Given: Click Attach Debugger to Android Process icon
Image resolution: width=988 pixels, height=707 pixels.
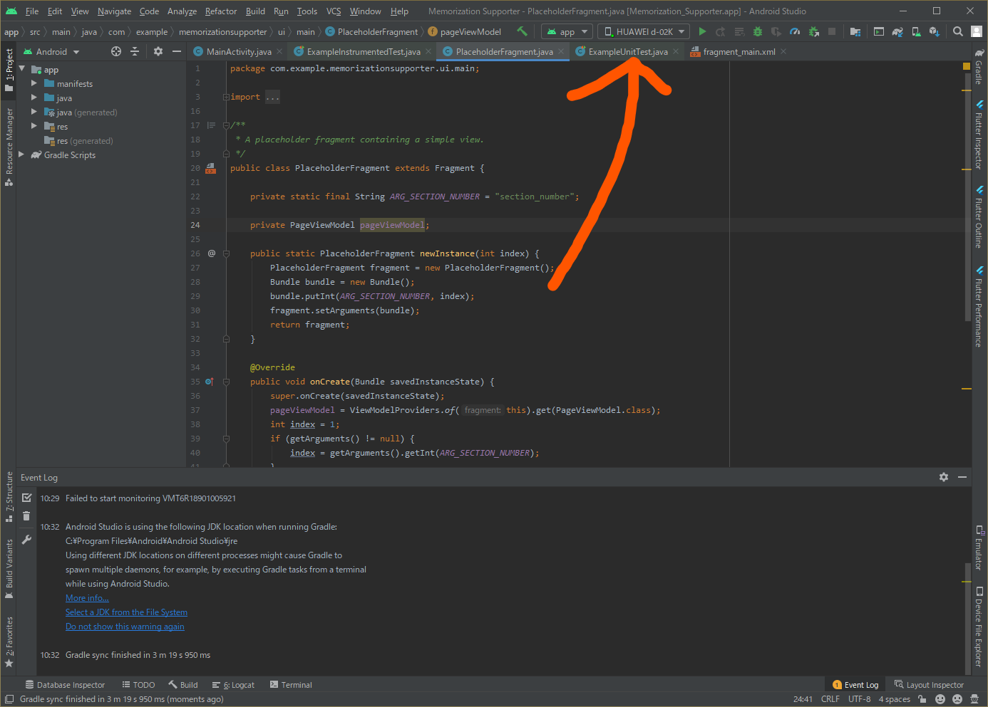Looking at the screenshot, I should 813,31.
